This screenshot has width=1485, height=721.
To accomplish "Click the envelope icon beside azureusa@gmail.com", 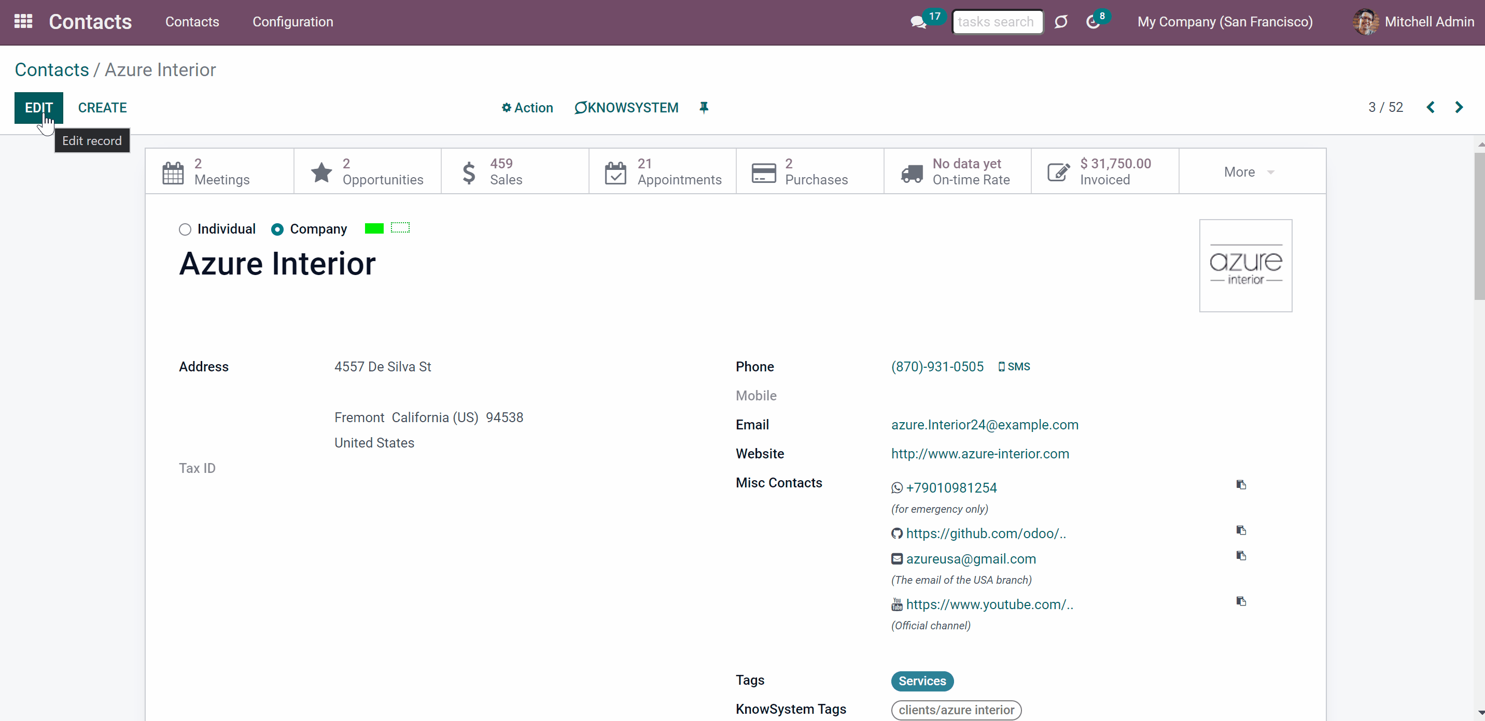I will tap(897, 558).
